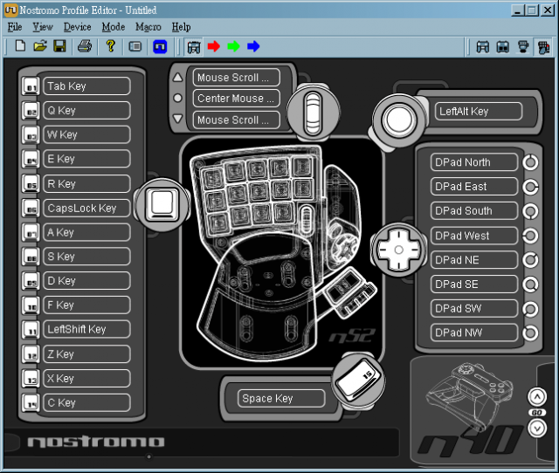Image resolution: width=559 pixels, height=473 pixels.
Task: Click the DPad cross graphic
Action: [x=398, y=250]
